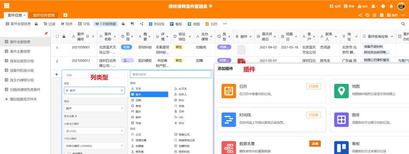Image resolution: width=409 pixels, height=154 pixels.
Task: Open 小数点分隔符 点 (1.03) dropdown
Action: tap(94, 131)
